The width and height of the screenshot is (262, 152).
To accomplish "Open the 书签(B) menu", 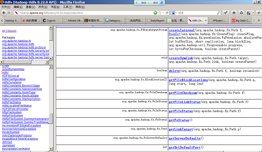I will tap(55, 7).
